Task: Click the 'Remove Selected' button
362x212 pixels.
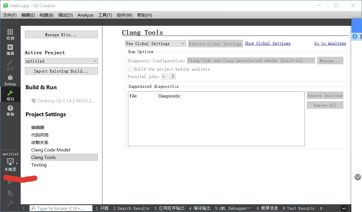Action: [325, 96]
